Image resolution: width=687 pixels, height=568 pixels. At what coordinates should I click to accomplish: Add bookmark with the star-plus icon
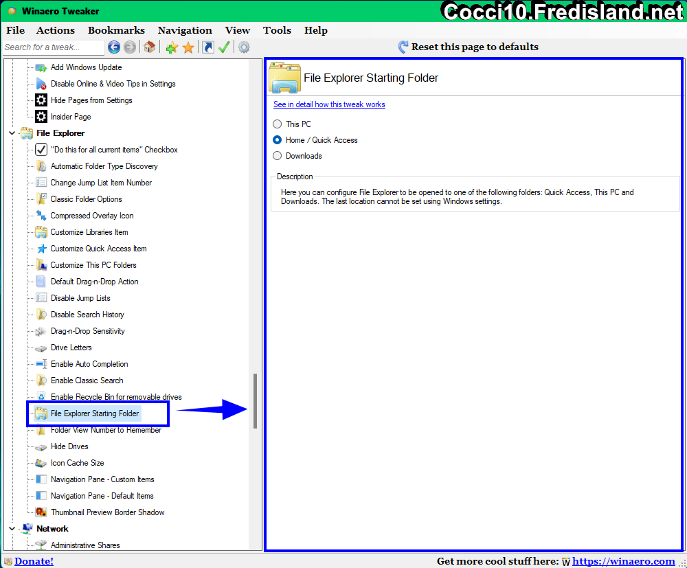tap(172, 47)
